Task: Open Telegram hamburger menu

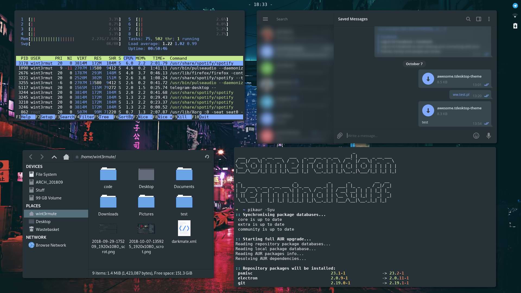Action: [x=265, y=19]
